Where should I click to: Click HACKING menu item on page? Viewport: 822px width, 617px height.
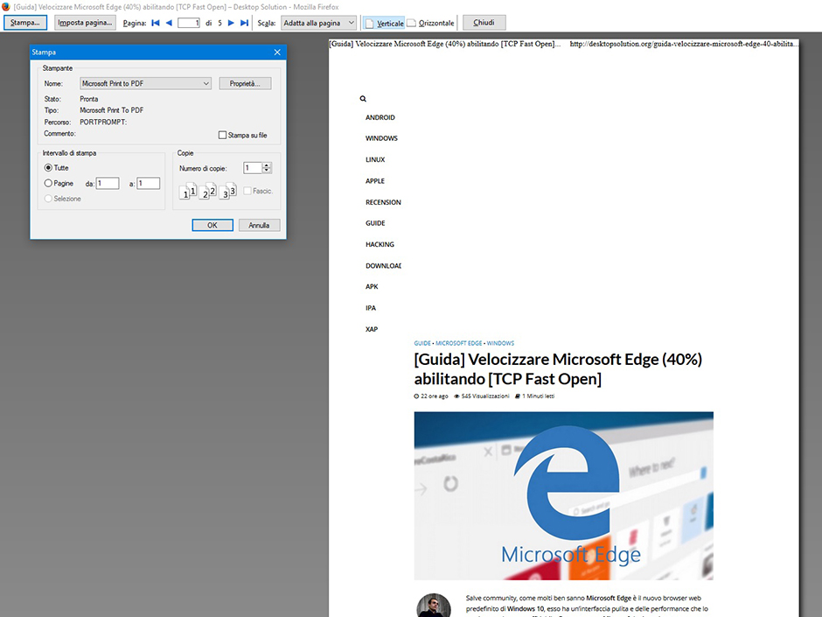click(380, 244)
